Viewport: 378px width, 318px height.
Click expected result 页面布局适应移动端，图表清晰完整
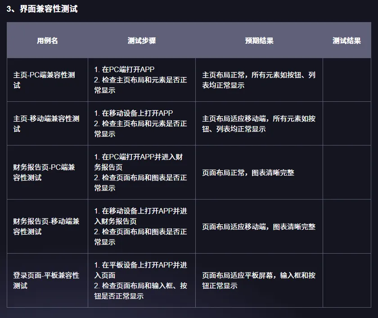pos(259,227)
